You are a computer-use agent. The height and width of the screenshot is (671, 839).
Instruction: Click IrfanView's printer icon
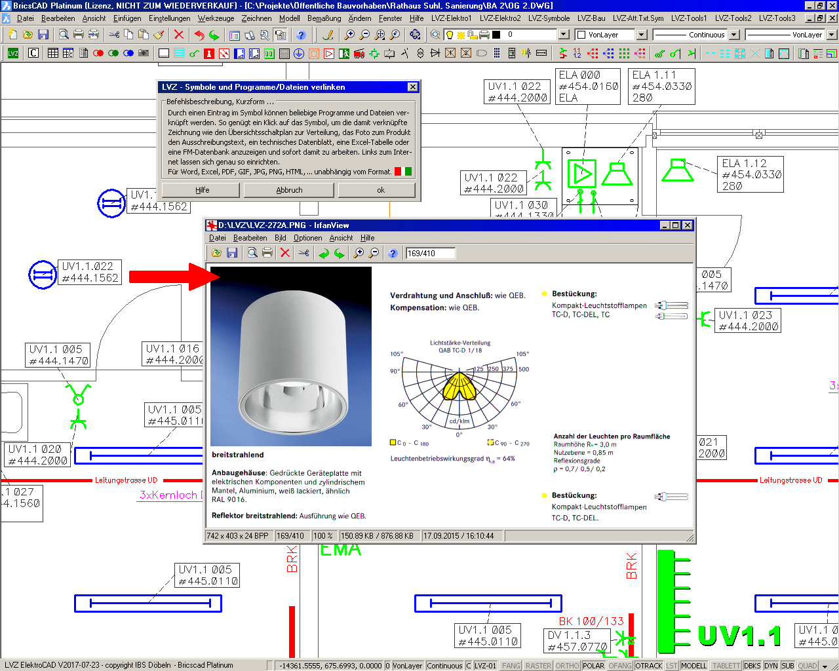(267, 253)
